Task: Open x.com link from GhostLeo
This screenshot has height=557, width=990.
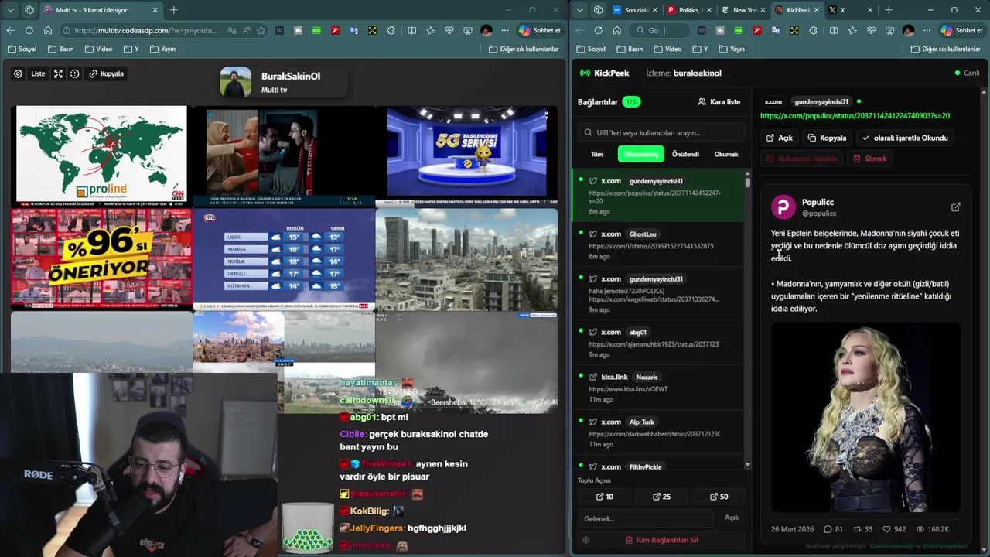Action: point(658,244)
